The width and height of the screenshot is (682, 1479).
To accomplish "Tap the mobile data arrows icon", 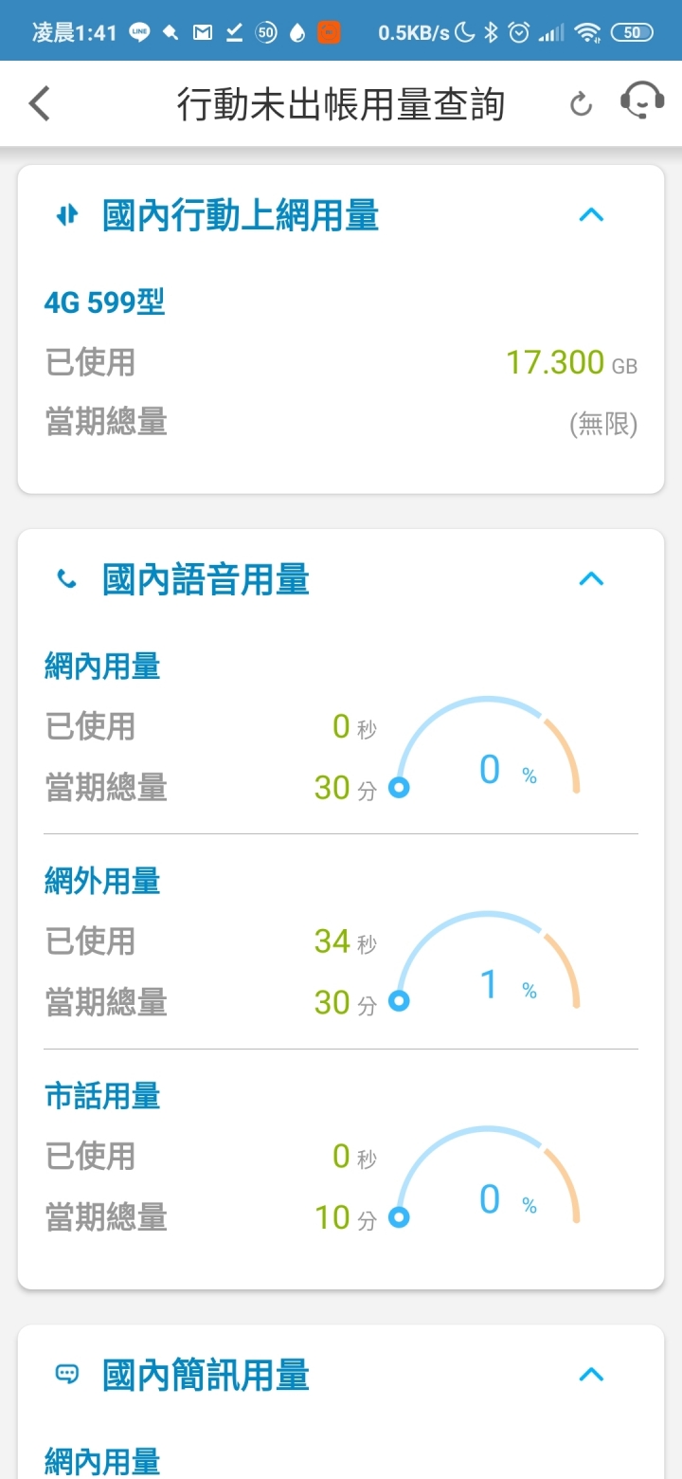I will pos(66,215).
